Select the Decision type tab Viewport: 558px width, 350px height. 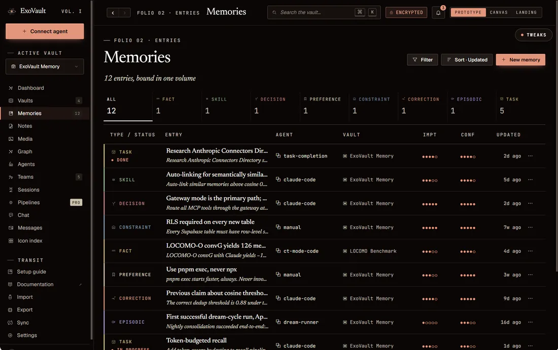(275, 106)
